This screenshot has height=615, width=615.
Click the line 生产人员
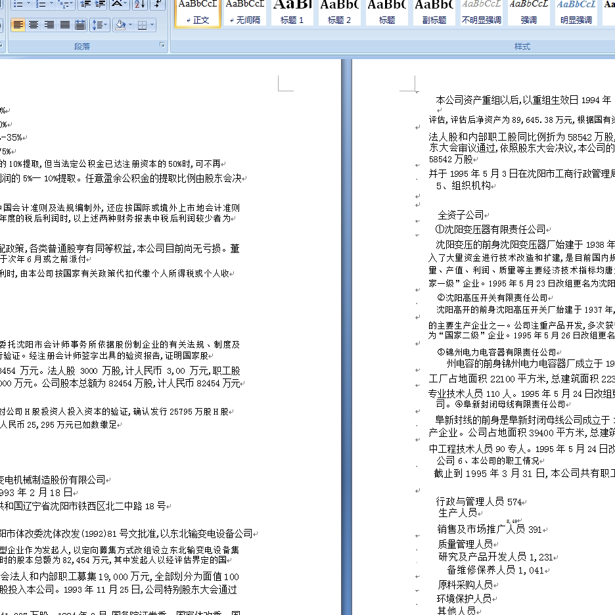click(x=458, y=512)
